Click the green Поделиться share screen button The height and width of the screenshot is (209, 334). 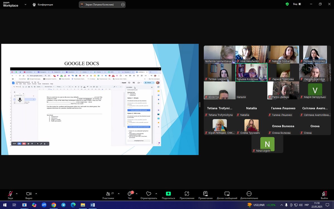click(x=168, y=195)
